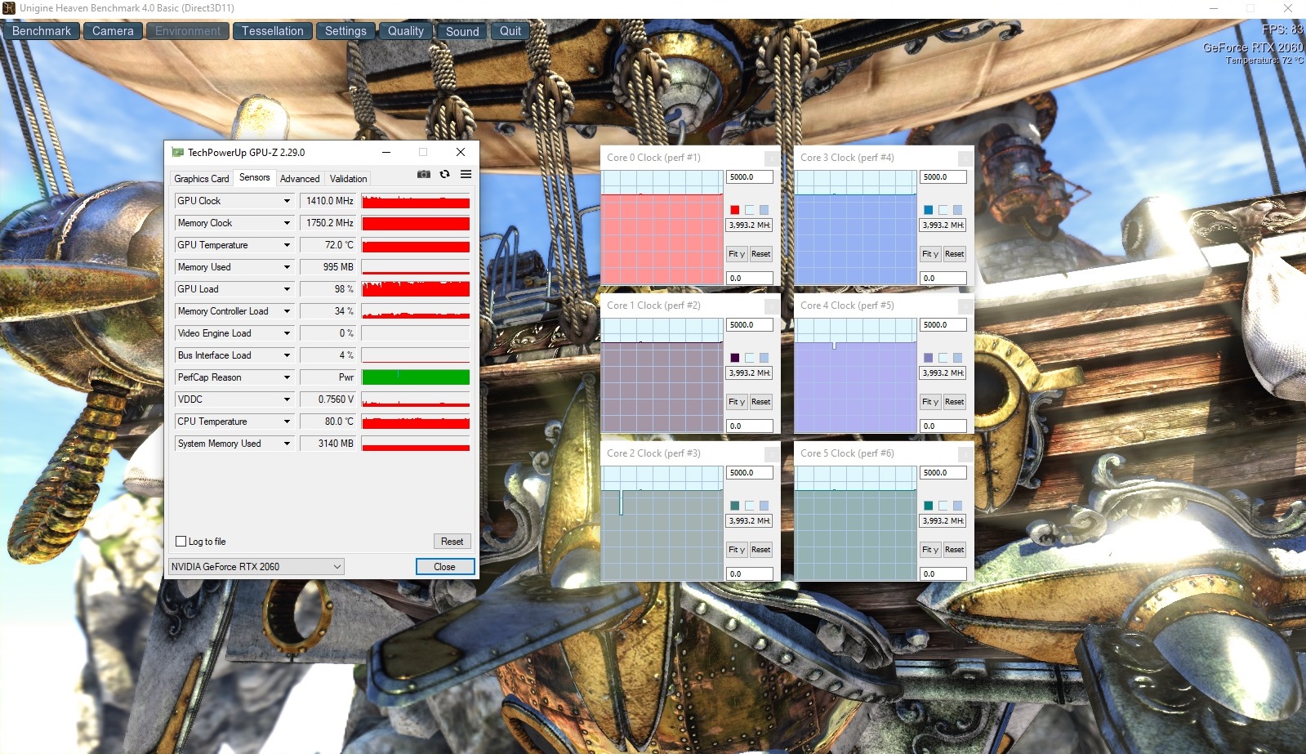
Task: Open the Memory Controller Load dropdown
Action: point(287,311)
